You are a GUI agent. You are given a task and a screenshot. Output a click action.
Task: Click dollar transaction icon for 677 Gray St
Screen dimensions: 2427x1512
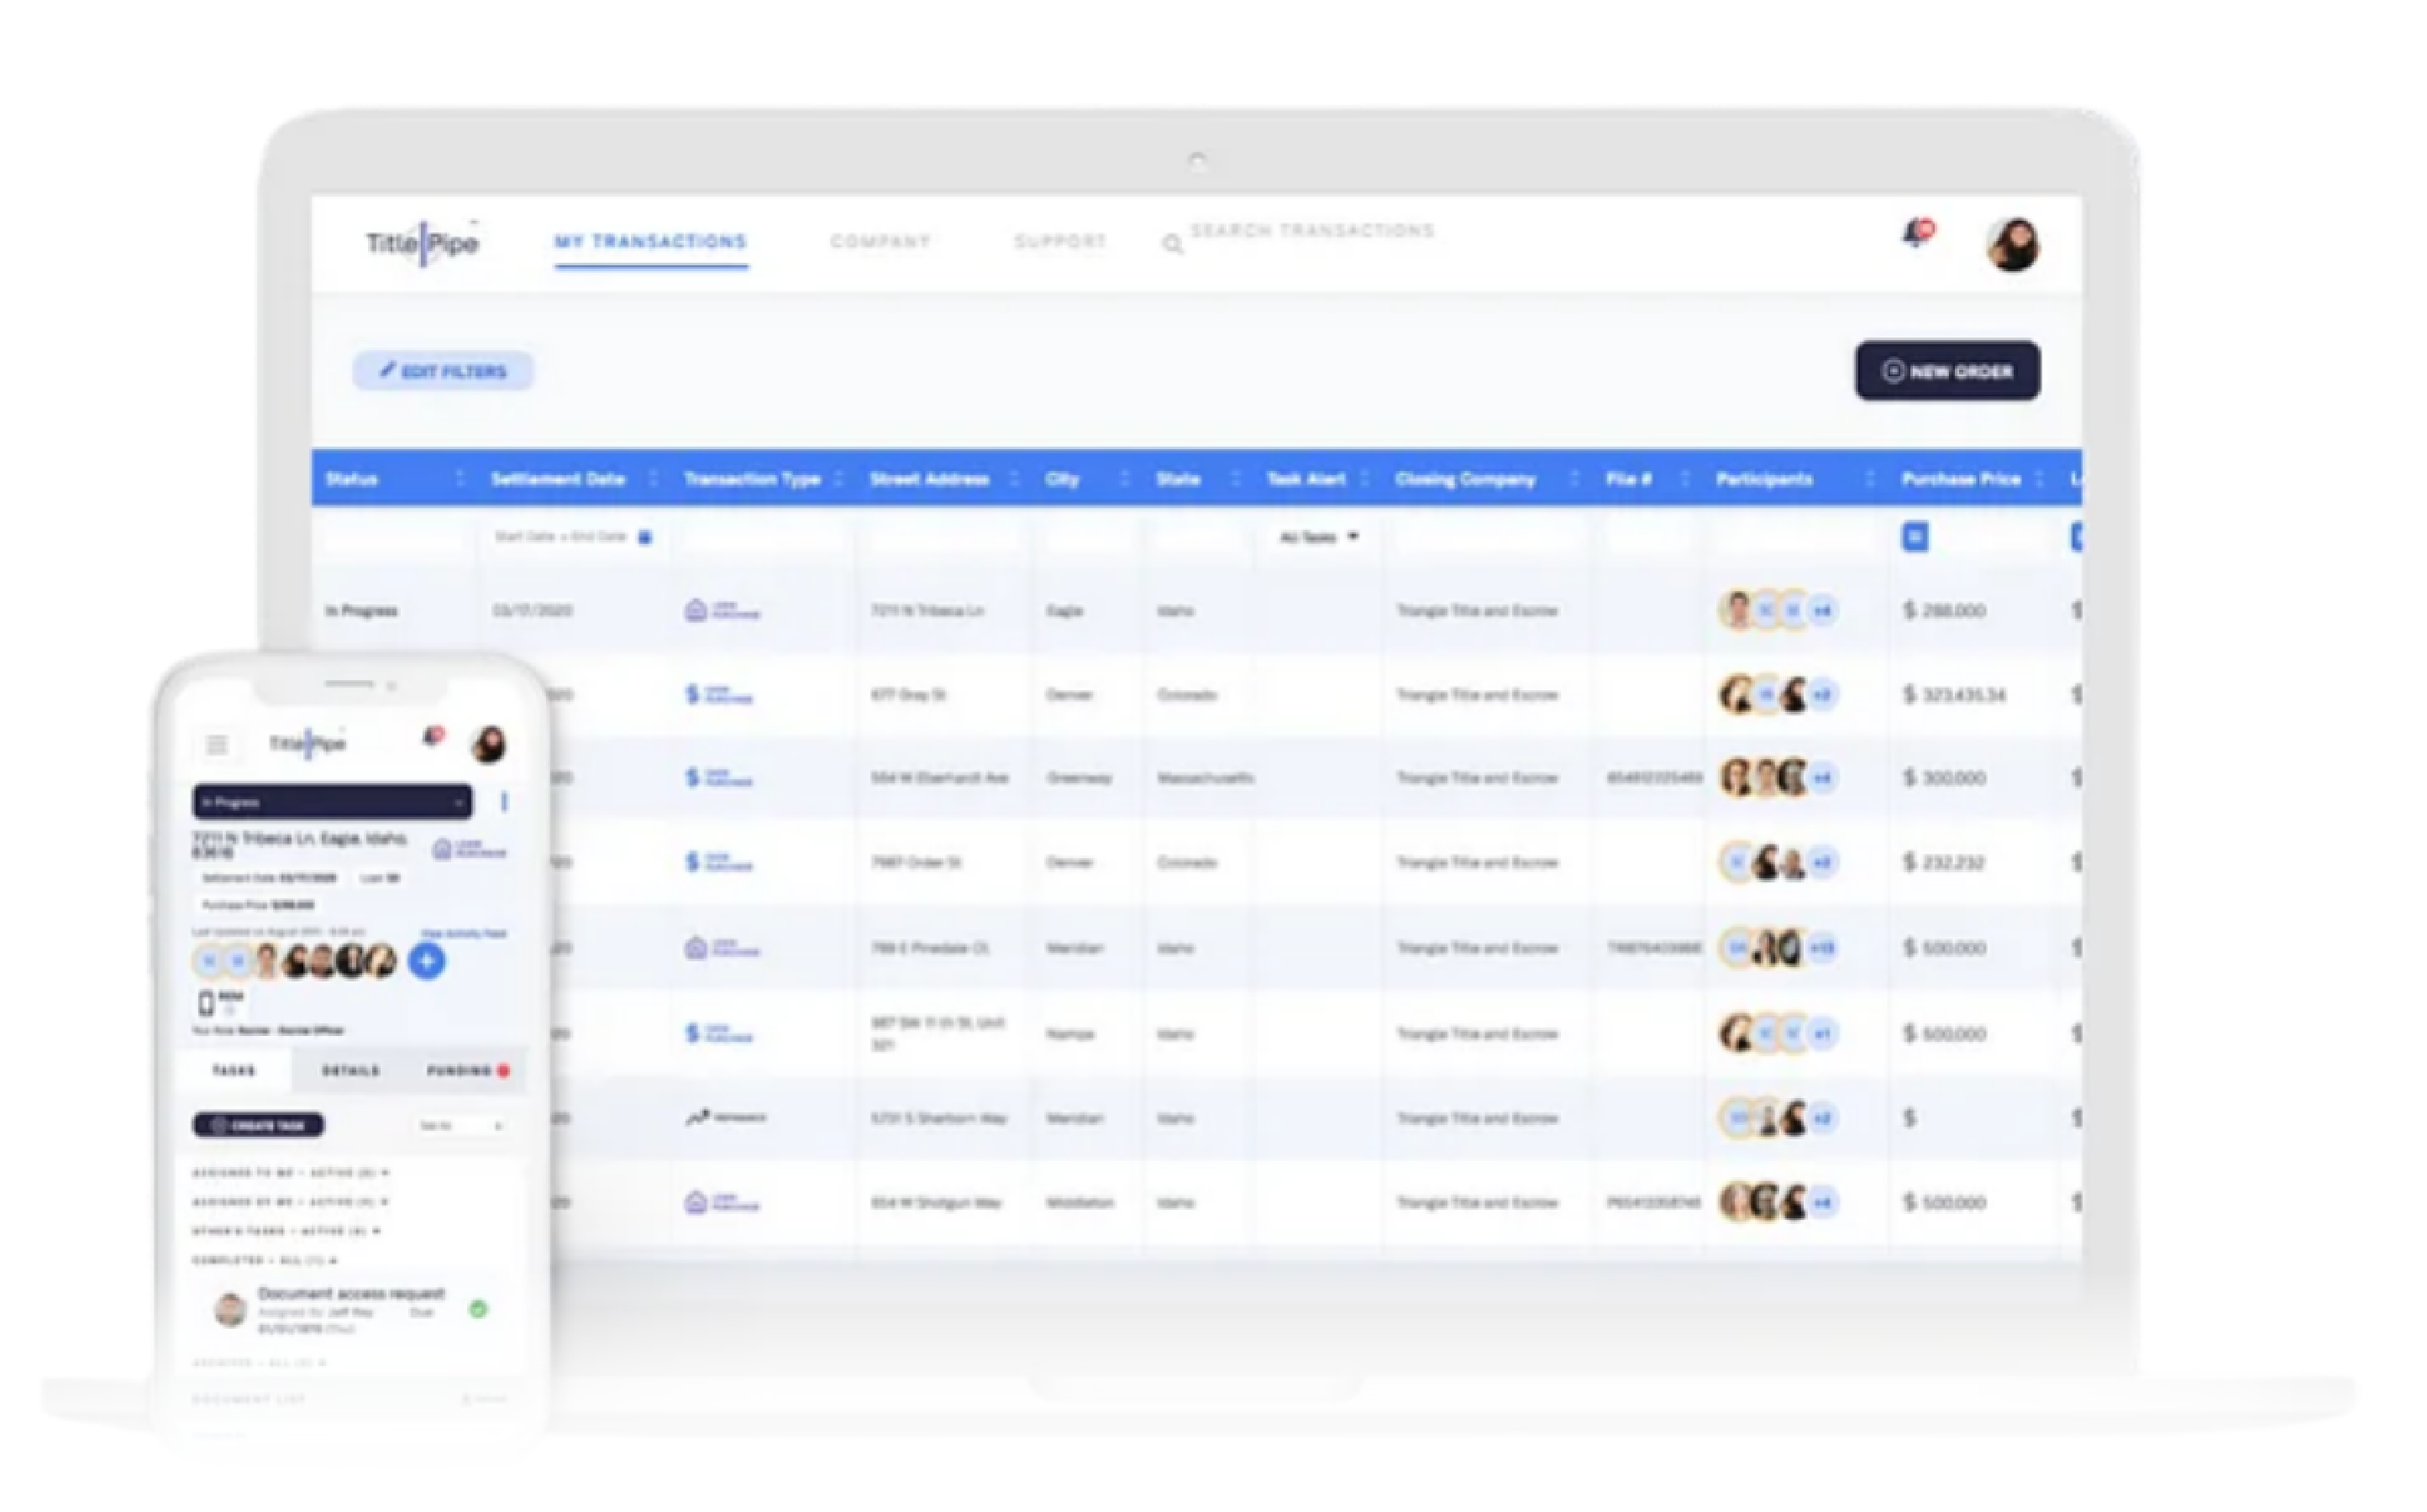pyautogui.click(x=692, y=694)
